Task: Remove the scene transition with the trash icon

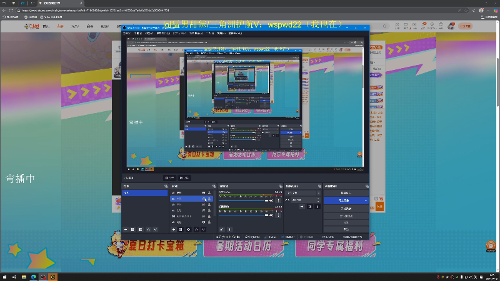Action: coord(309,207)
